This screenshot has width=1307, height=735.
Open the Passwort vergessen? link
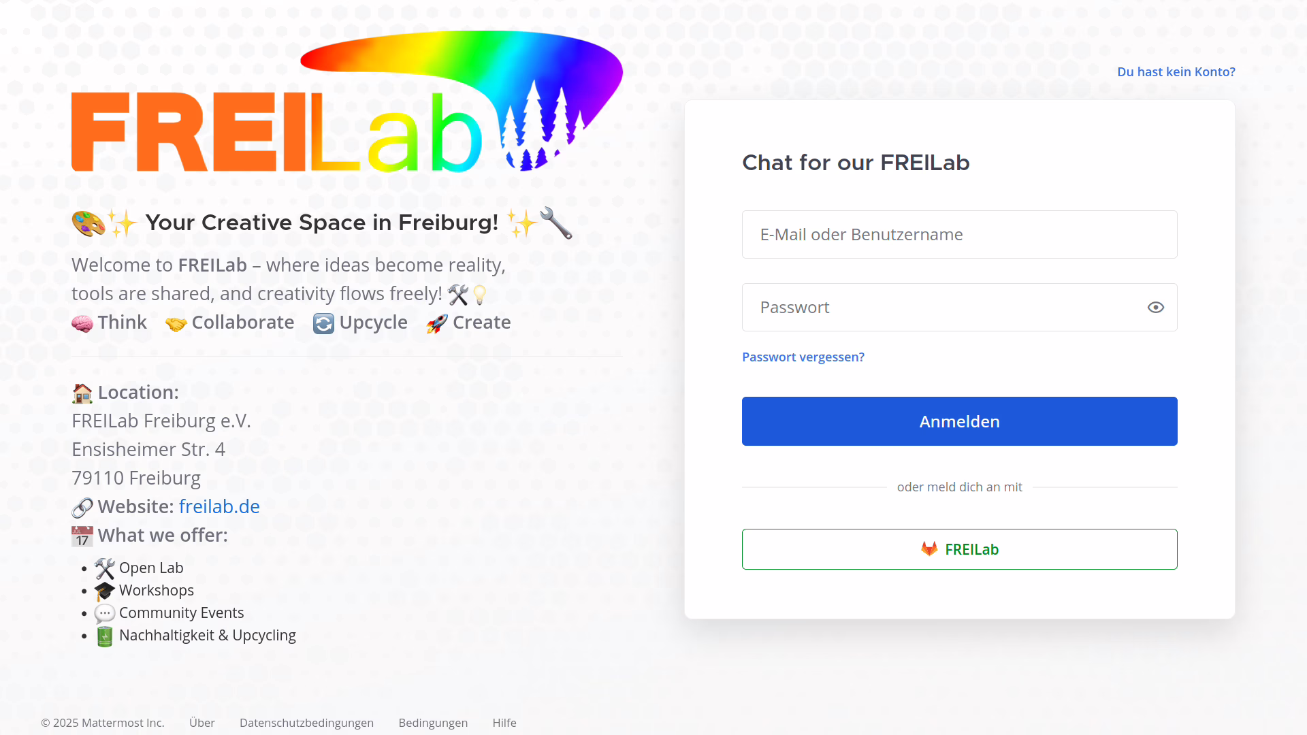803,357
